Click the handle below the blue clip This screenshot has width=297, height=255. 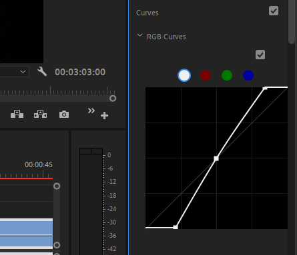click(57, 245)
